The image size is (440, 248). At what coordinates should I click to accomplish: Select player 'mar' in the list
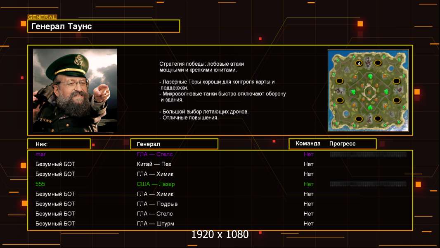(x=40, y=154)
